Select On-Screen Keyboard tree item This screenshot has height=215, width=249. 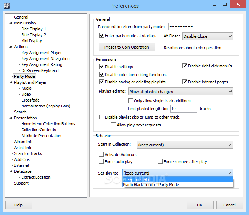pyautogui.click(x=40, y=70)
